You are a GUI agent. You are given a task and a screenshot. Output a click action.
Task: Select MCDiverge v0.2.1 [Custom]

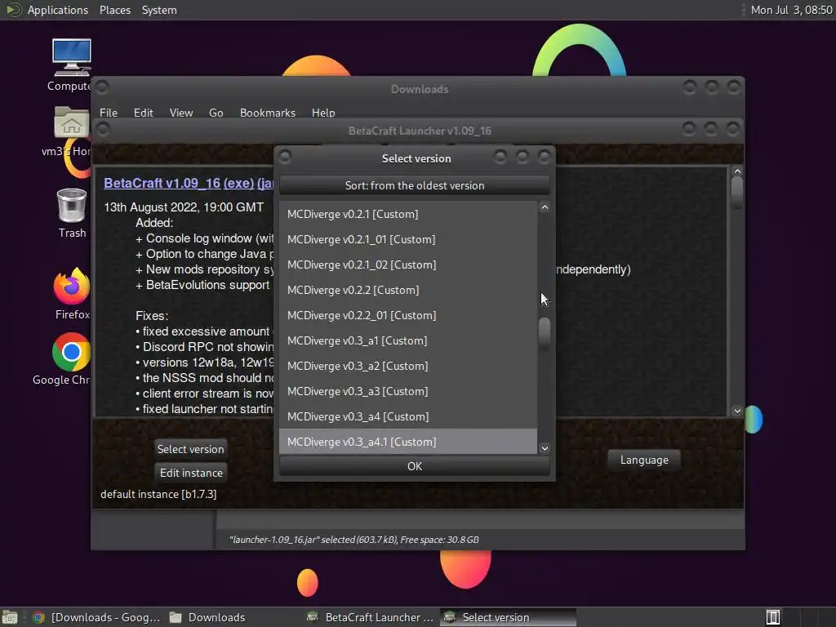pos(408,214)
